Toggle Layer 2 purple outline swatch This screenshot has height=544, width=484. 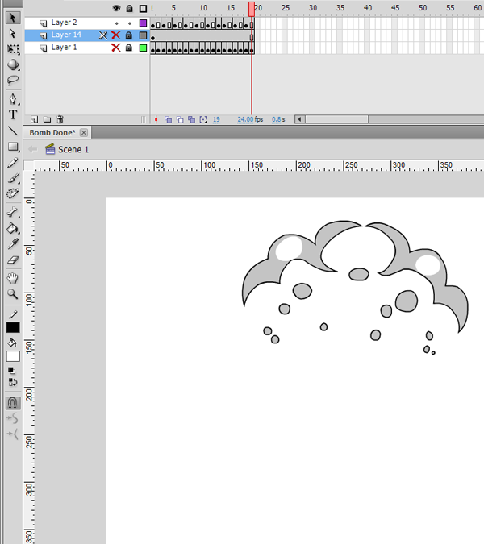point(143,23)
